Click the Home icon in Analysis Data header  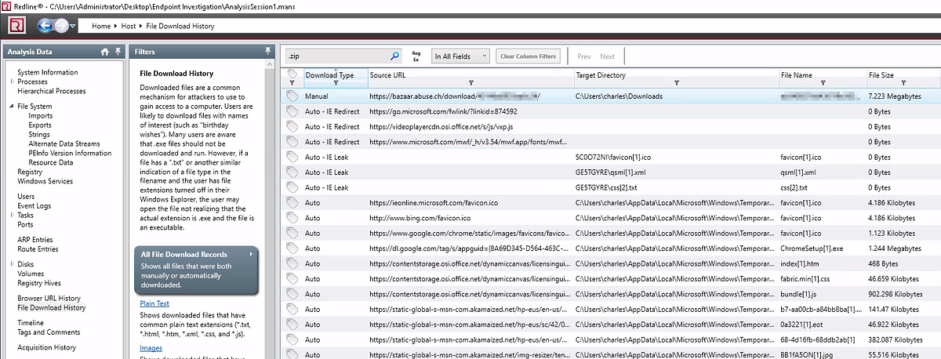104,52
